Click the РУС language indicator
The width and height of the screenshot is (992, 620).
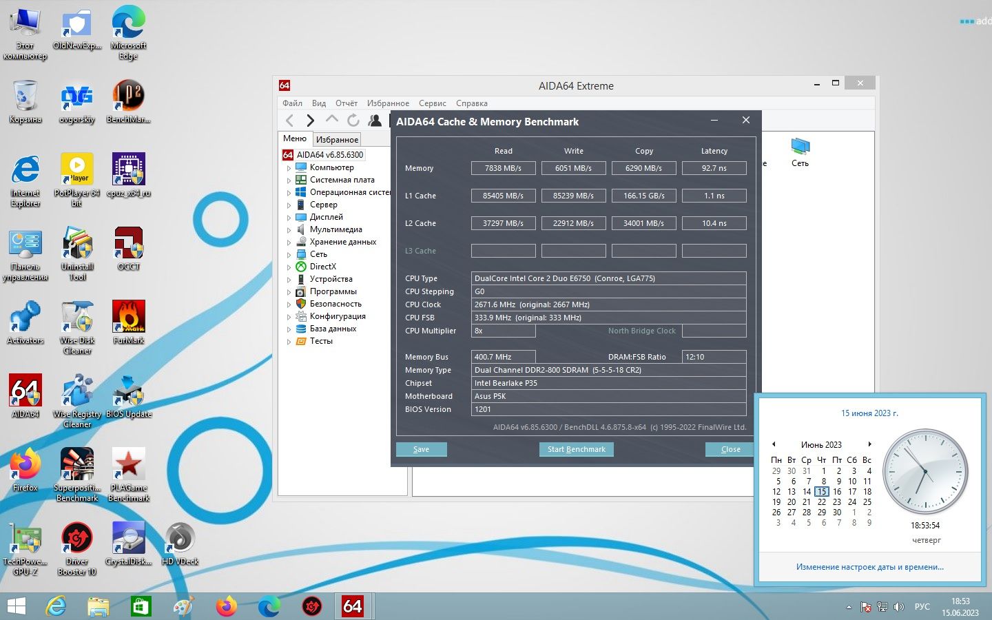[x=922, y=607]
